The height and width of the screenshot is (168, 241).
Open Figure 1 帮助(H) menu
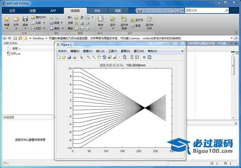[x=152, y=51]
